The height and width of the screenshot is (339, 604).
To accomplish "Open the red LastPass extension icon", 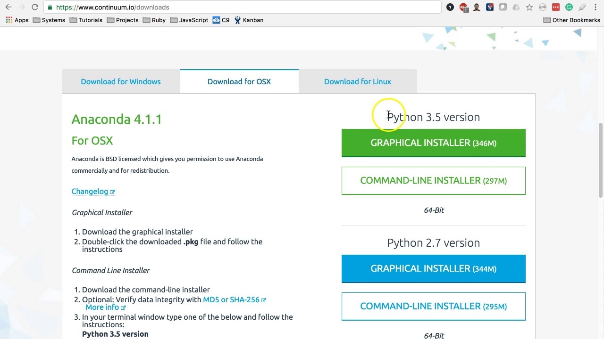I will (556, 7).
